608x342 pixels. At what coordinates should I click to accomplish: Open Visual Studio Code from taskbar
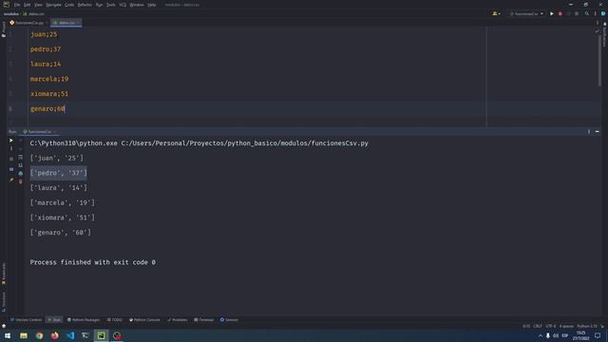(x=70, y=335)
